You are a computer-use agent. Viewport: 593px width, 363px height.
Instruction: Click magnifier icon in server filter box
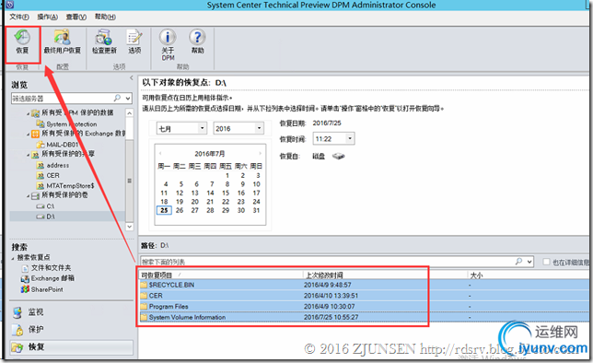click(118, 98)
